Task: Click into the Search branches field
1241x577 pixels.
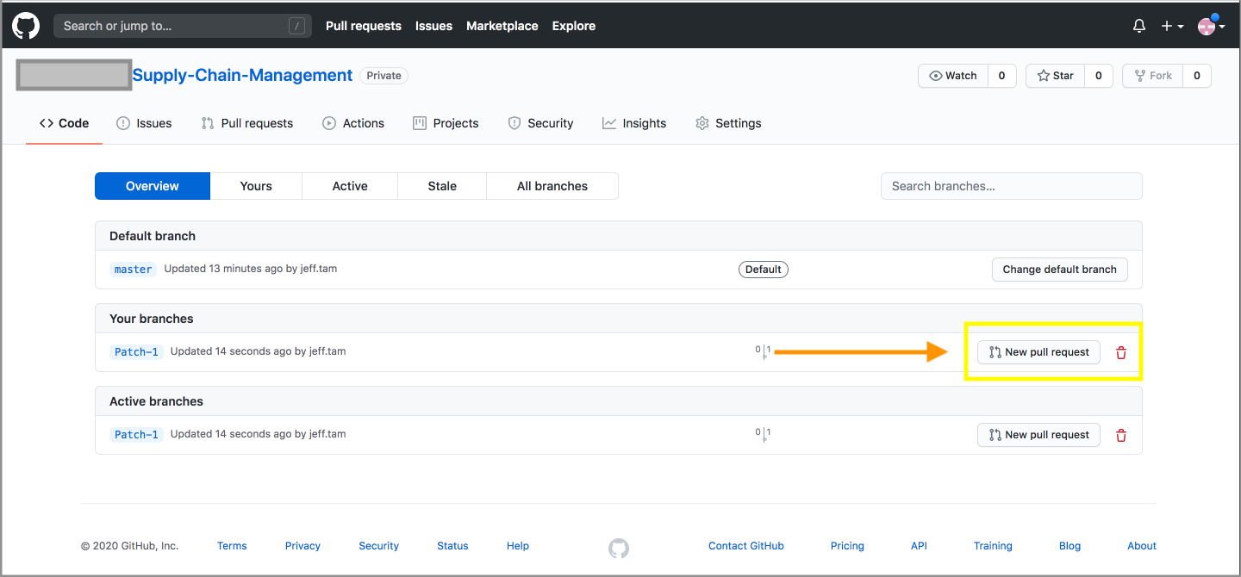Action: (1012, 186)
